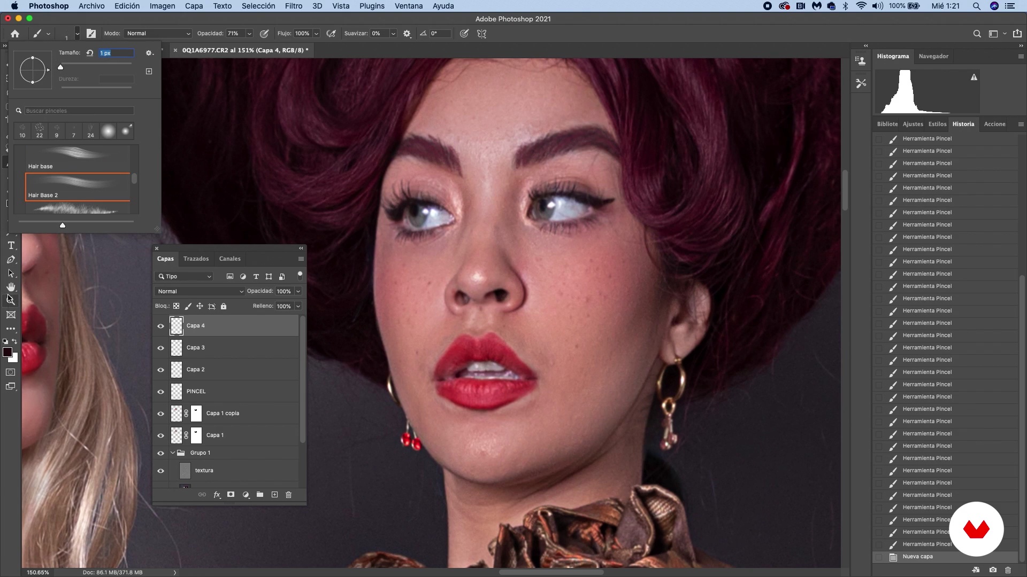Viewport: 1027px width, 577px height.
Task: Open the Filtro menu
Action: 294,6
